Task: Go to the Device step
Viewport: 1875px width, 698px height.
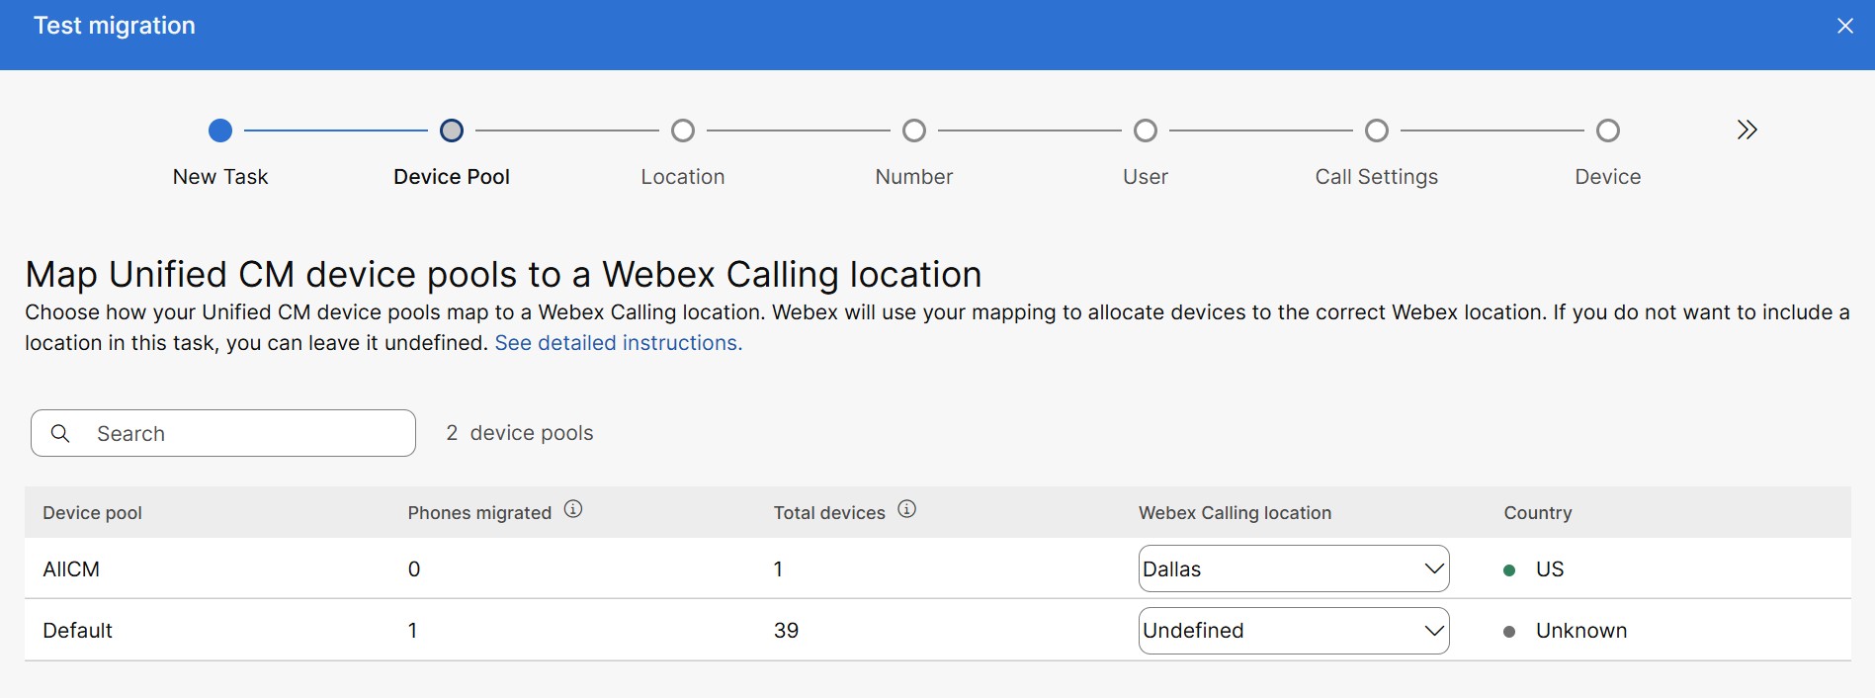Action: tap(1608, 131)
